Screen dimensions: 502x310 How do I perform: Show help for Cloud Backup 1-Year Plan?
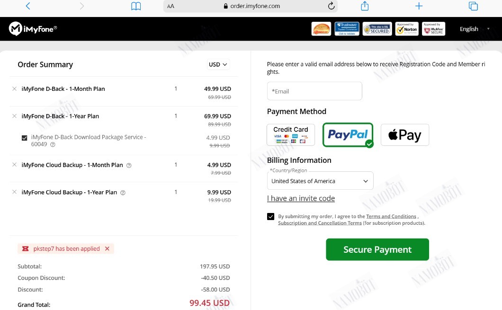[123, 193]
